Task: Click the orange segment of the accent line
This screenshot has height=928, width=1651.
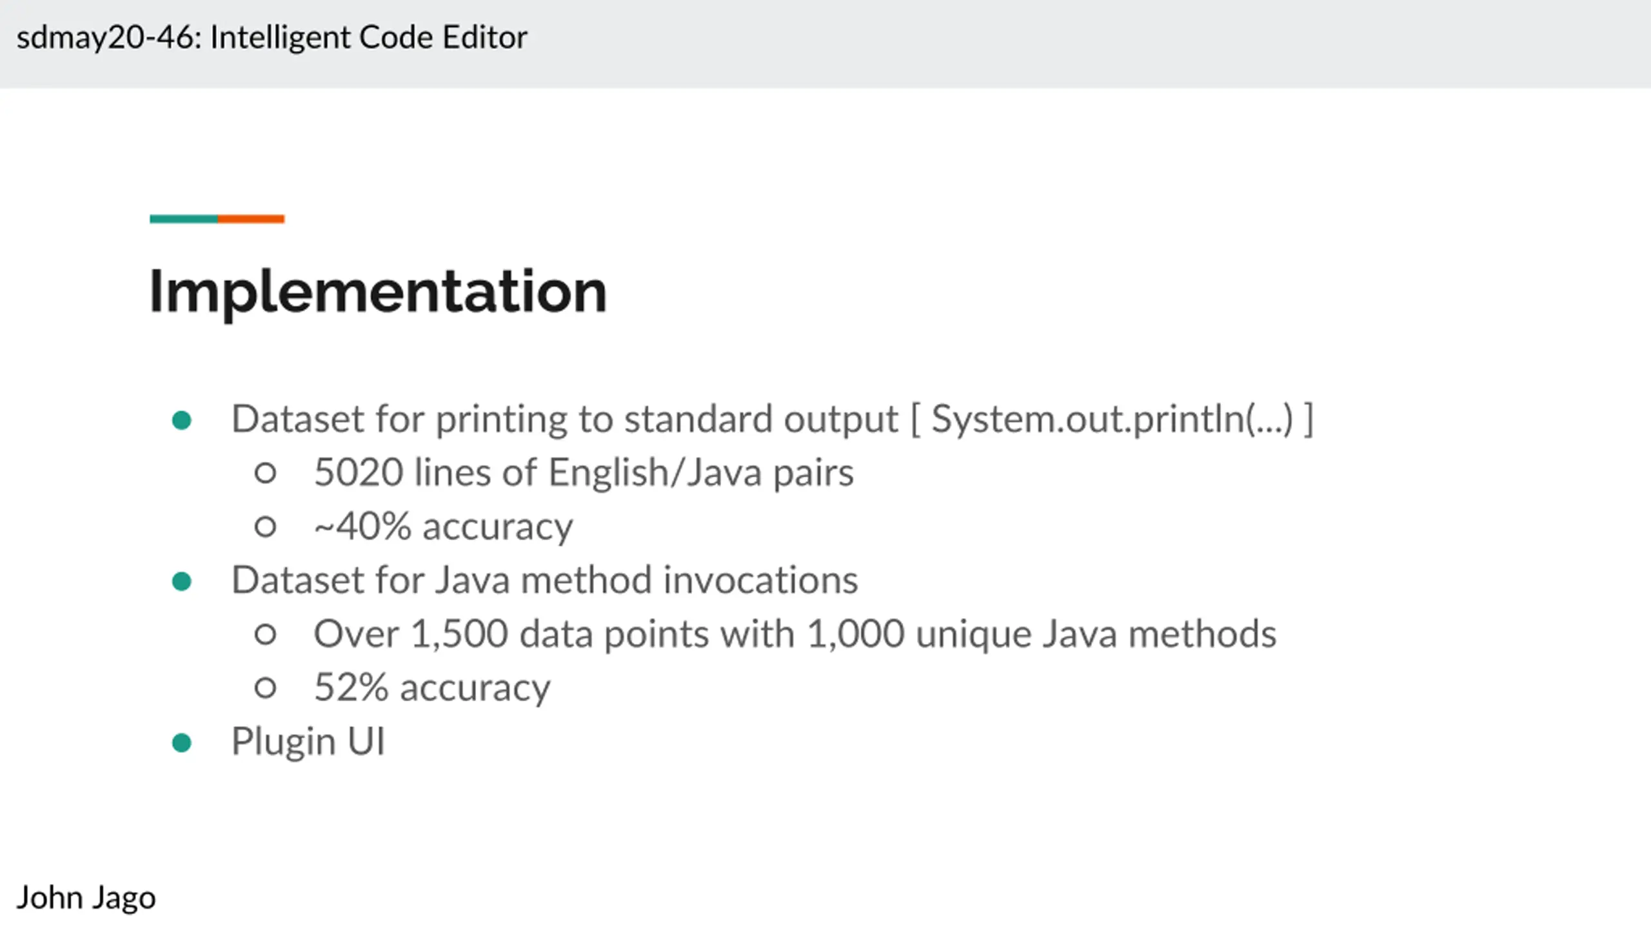Action: point(251,219)
